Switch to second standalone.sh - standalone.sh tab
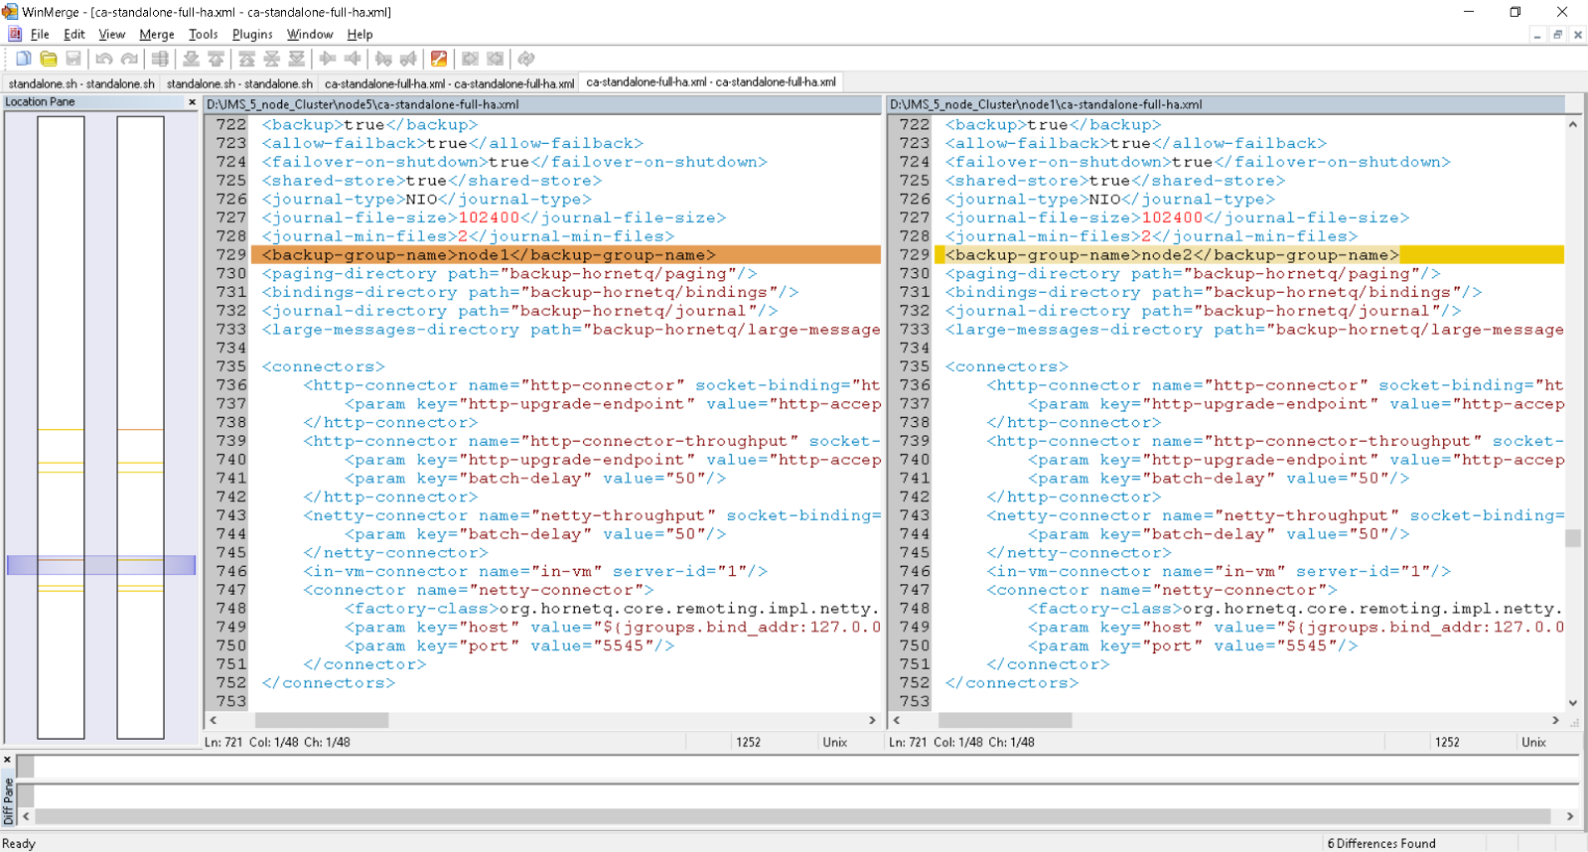Screen dimensions: 1588x852 (239, 83)
